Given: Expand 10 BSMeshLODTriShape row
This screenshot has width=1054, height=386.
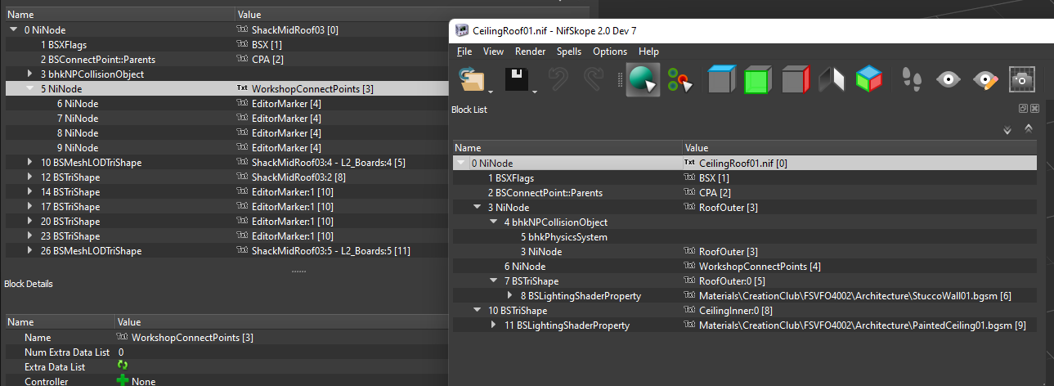Looking at the screenshot, I should (30, 163).
